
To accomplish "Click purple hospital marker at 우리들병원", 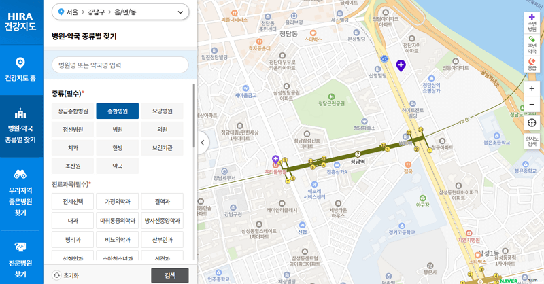I will pyautogui.click(x=276, y=160).
